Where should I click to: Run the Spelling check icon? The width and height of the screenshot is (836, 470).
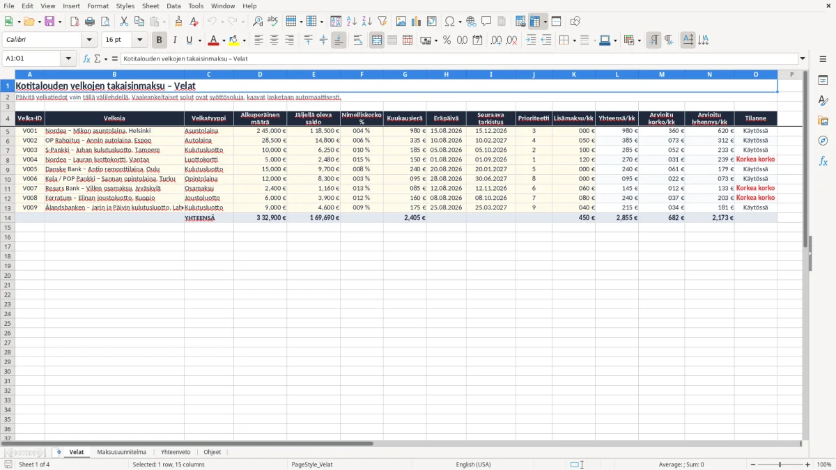[273, 22]
